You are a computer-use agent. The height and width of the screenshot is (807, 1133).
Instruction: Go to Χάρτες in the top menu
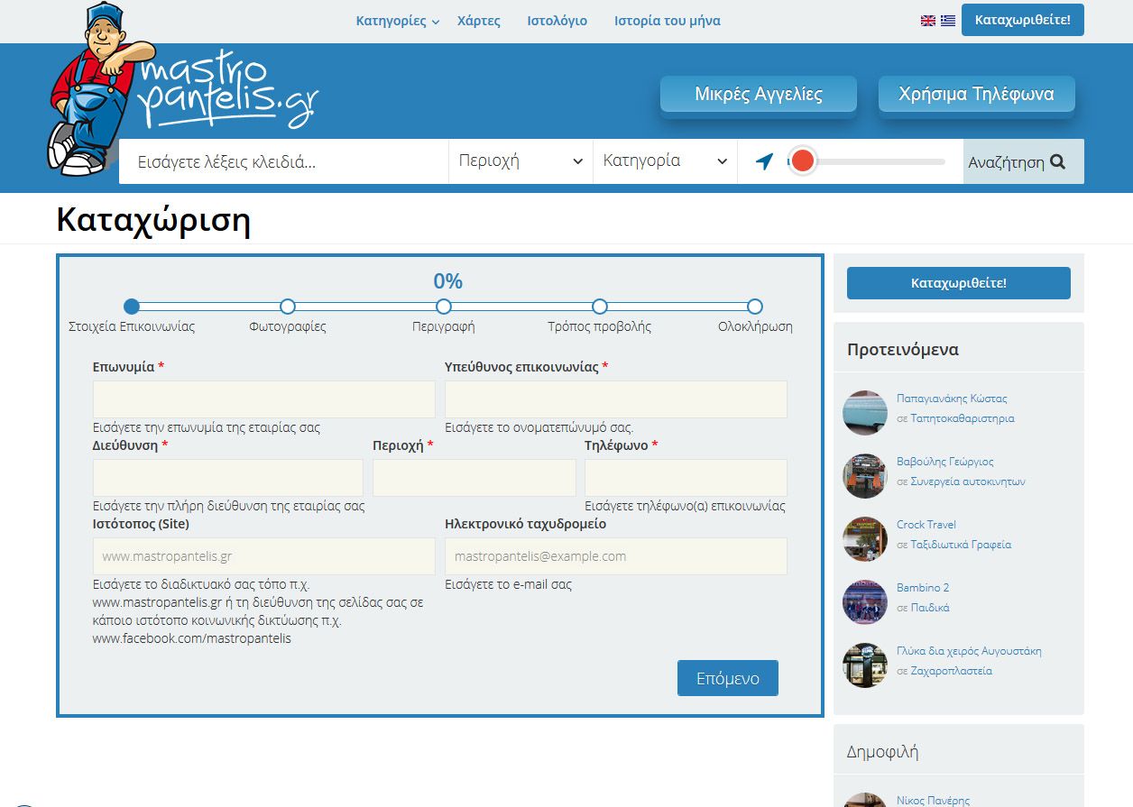tap(479, 21)
